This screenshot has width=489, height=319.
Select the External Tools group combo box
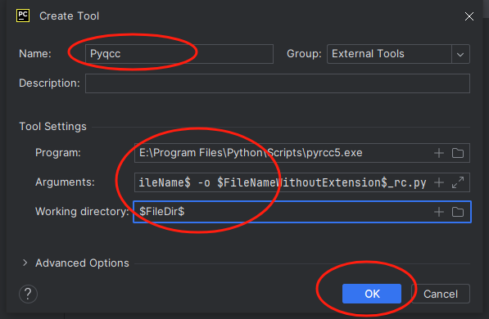[x=398, y=54]
